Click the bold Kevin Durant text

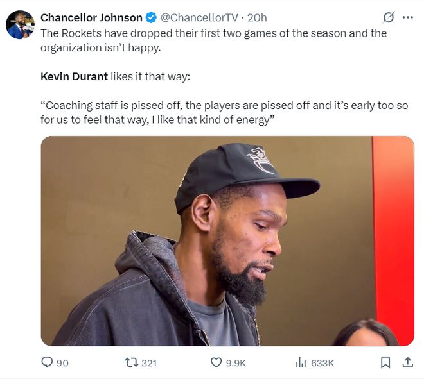pos(74,76)
